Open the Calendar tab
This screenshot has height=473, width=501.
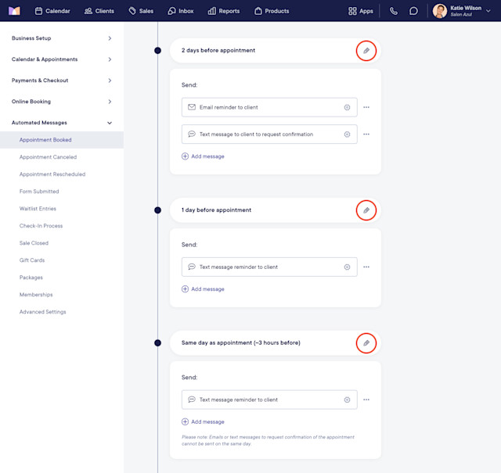click(x=52, y=11)
